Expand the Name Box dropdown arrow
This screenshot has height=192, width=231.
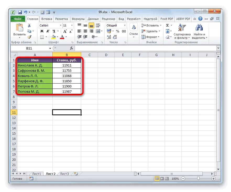click(x=50, y=48)
